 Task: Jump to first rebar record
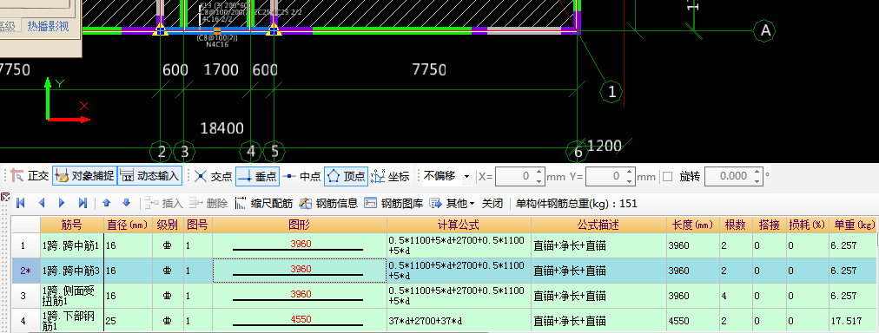point(21,203)
